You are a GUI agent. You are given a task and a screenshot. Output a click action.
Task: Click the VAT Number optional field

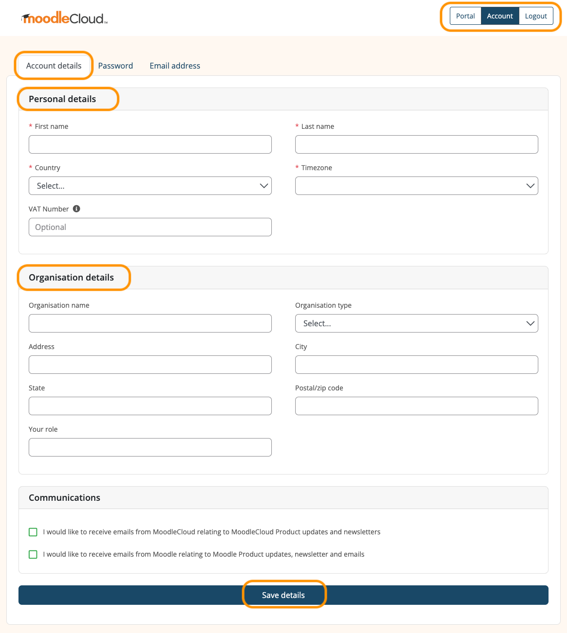click(x=150, y=227)
